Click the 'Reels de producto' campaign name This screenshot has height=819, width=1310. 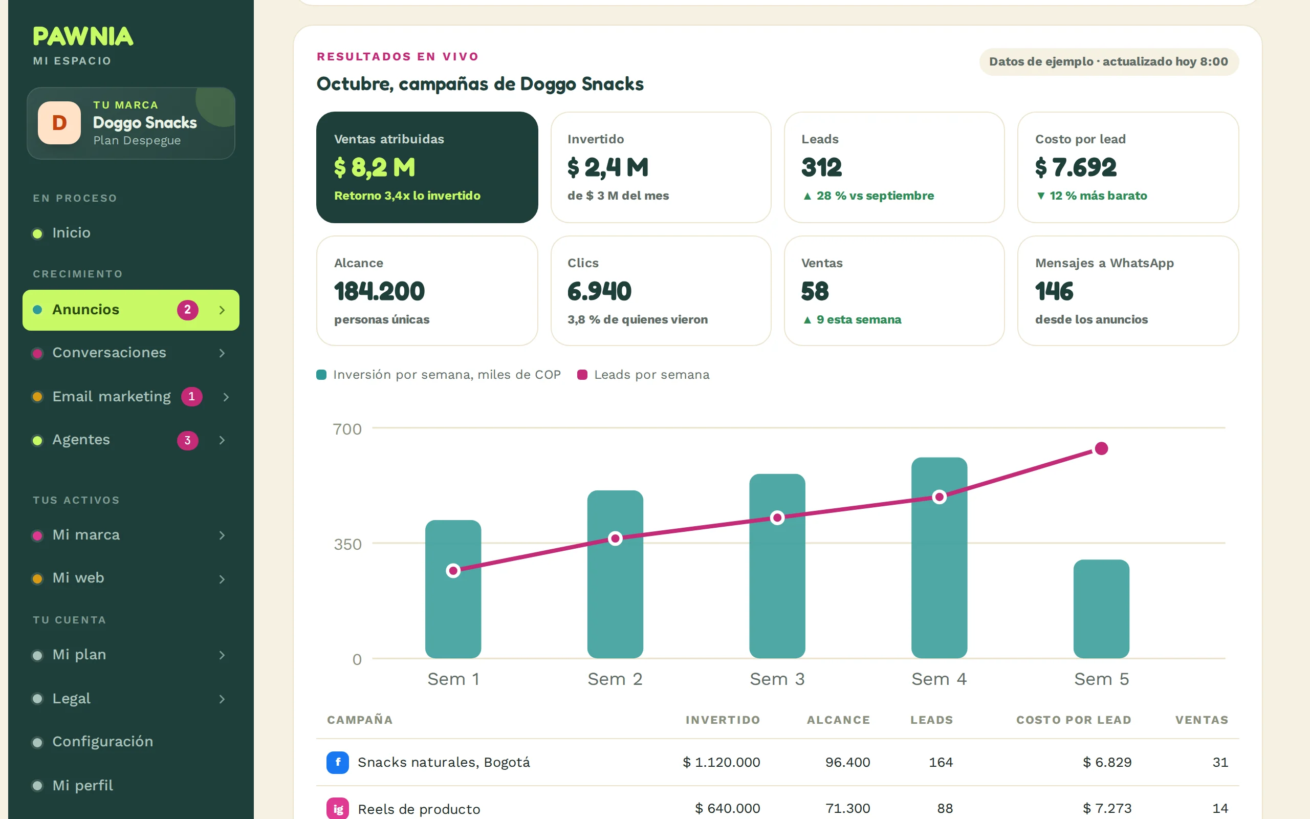click(x=419, y=809)
